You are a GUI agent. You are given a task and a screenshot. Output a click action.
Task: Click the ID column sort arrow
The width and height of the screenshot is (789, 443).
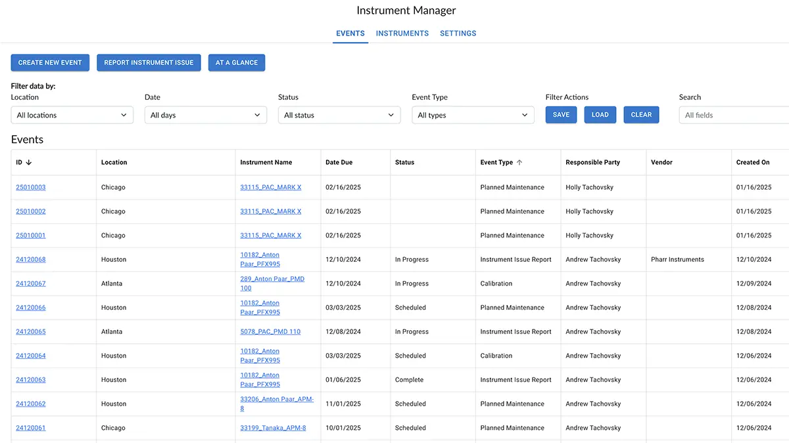click(x=29, y=163)
